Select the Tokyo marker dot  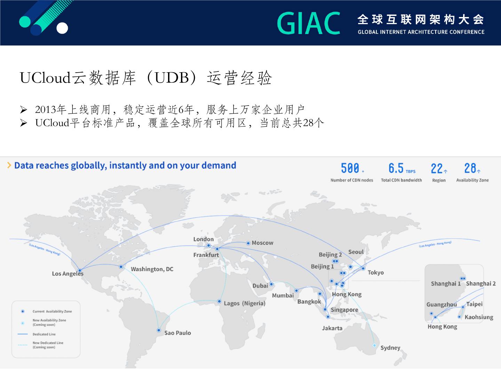pos(363,268)
